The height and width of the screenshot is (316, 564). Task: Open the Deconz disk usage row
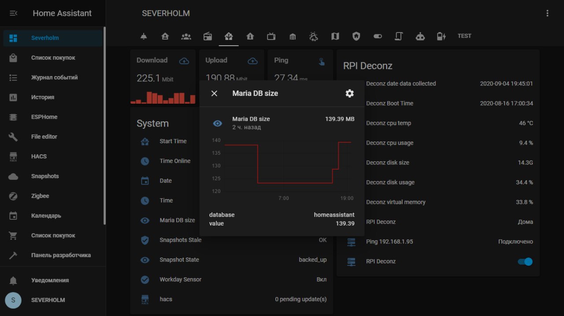(449, 182)
